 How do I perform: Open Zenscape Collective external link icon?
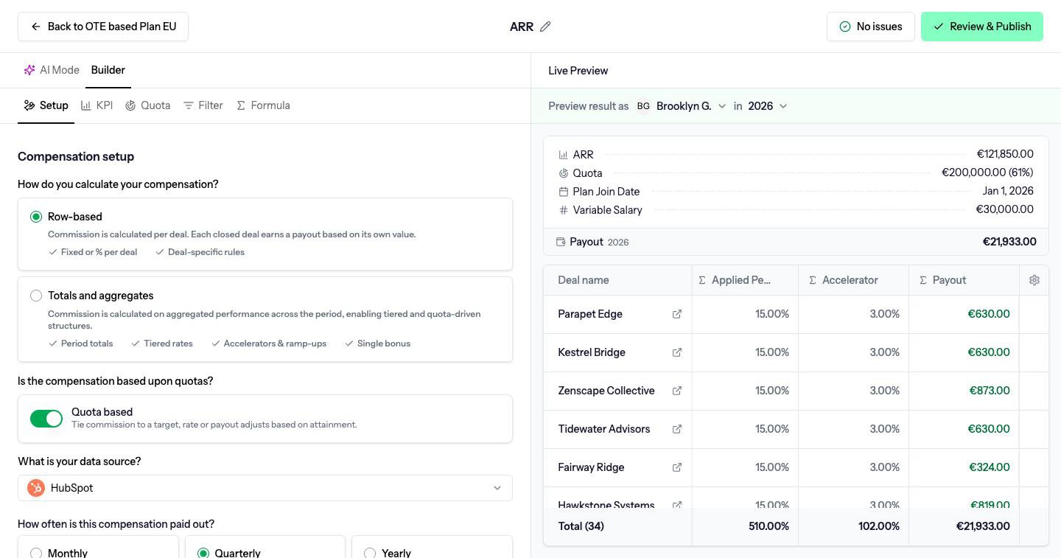point(677,391)
